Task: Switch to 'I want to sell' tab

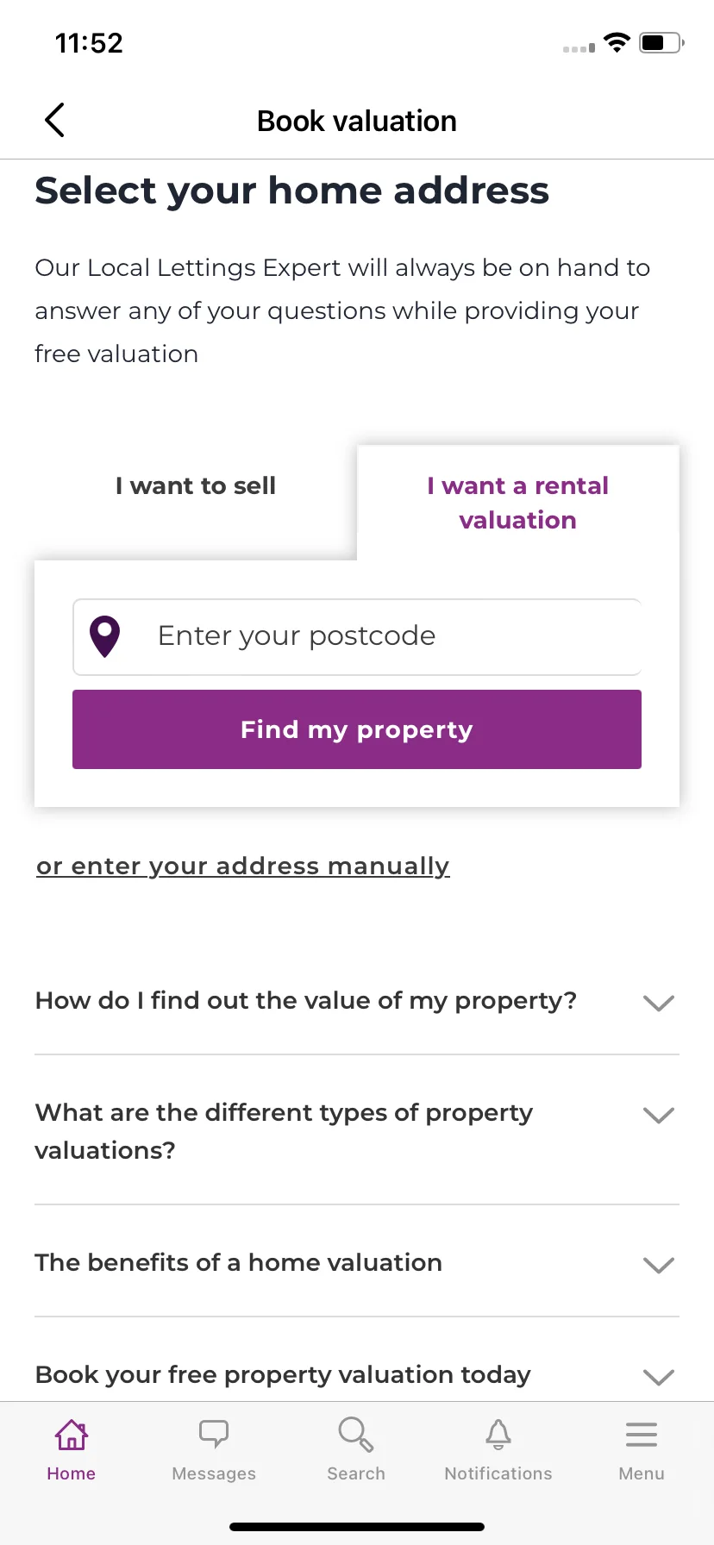Action: (x=196, y=486)
